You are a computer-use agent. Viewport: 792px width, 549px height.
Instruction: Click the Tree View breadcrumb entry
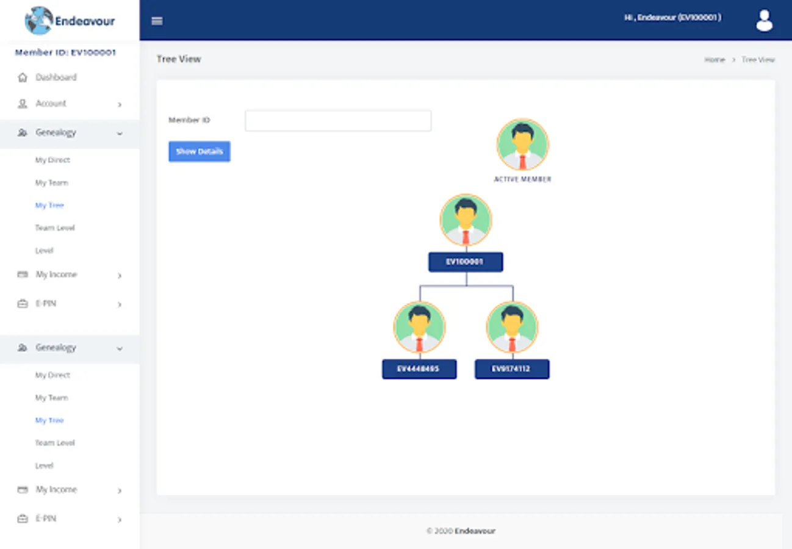(758, 60)
